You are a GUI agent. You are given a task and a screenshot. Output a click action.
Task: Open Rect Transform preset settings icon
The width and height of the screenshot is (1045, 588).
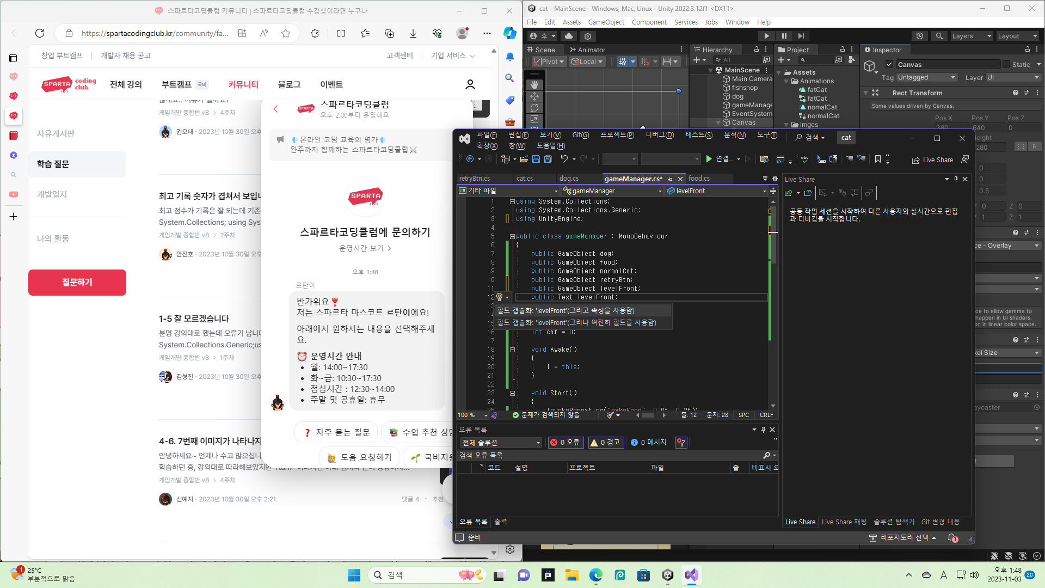[x=1026, y=93]
